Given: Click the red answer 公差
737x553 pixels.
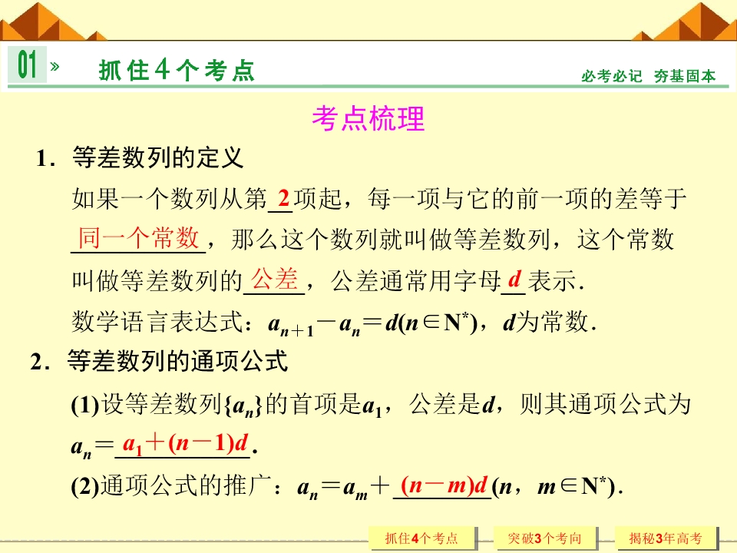Looking at the screenshot, I should point(274,279).
